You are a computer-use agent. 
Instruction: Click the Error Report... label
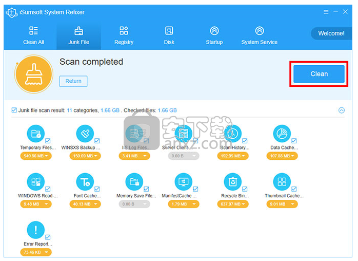click(x=38, y=244)
